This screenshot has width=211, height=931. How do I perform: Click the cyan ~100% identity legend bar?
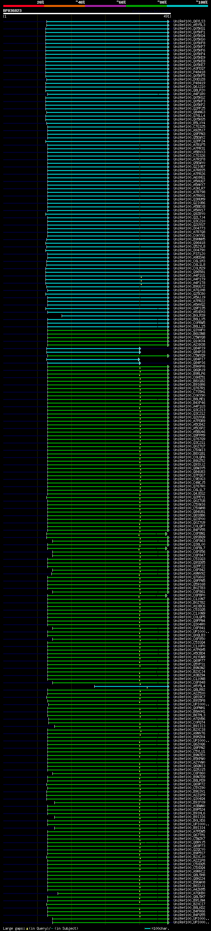pos(187,6)
